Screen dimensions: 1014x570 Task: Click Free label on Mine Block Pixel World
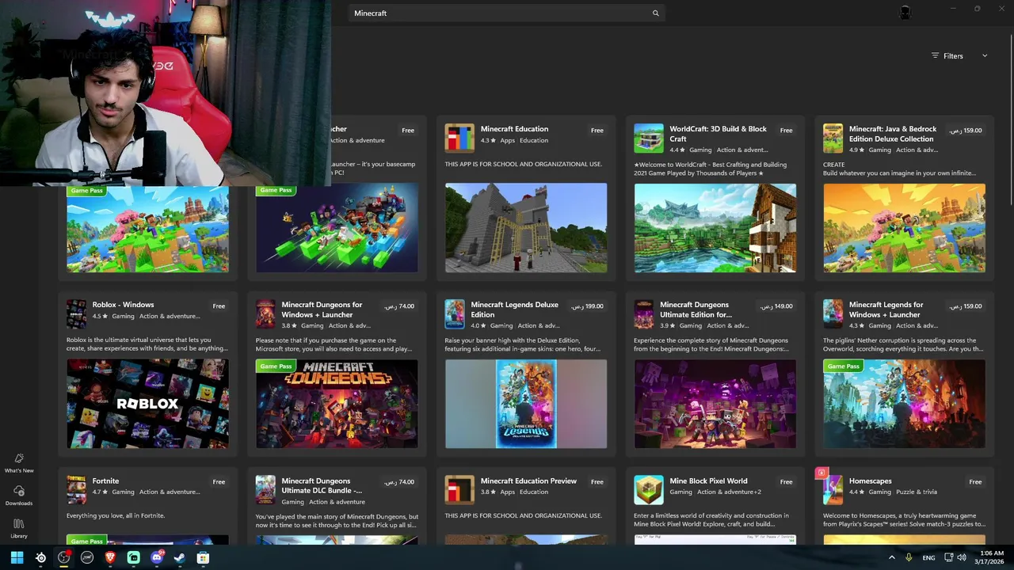[x=786, y=481]
